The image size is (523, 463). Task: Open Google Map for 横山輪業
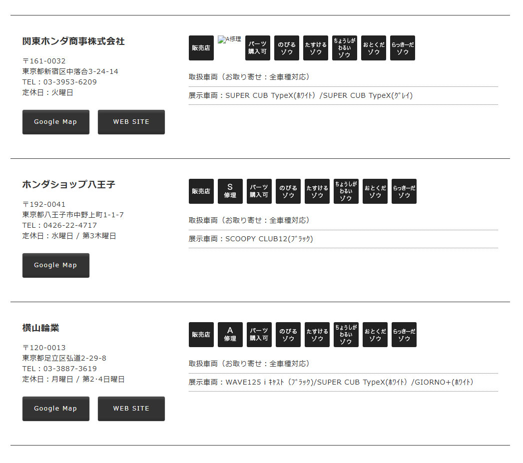pyautogui.click(x=56, y=409)
